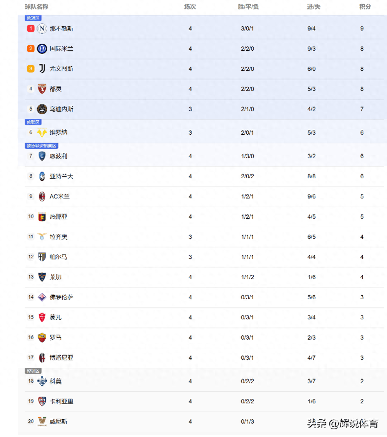The width and height of the screenshot is (387, 437).
Task: Click the 降级区 relegation tag
Action: [33, 371]
